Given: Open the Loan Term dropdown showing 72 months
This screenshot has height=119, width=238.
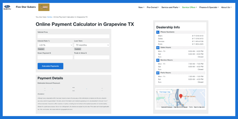Looking at the screenshot, I should [92, 45].
